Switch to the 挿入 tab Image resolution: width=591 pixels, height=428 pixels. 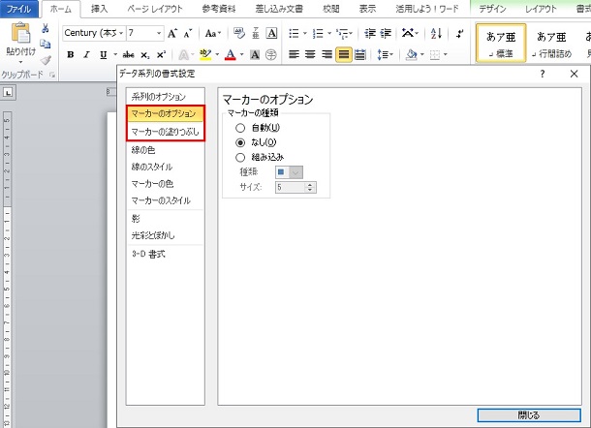[100, 9]
